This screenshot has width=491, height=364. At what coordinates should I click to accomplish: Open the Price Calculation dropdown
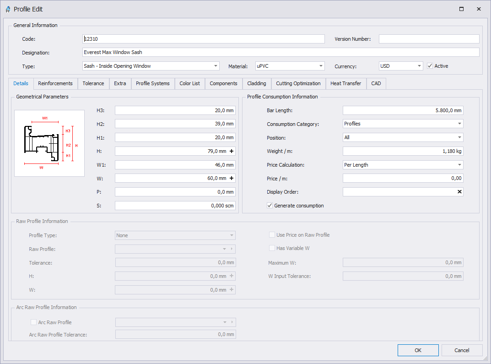pos(459,165)
